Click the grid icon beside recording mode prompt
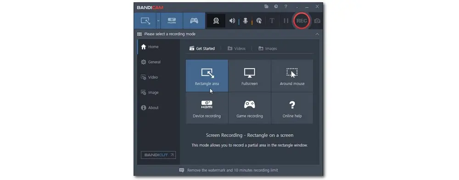The height and width of the screenshot is (180, 459). (x=140, y=34)
